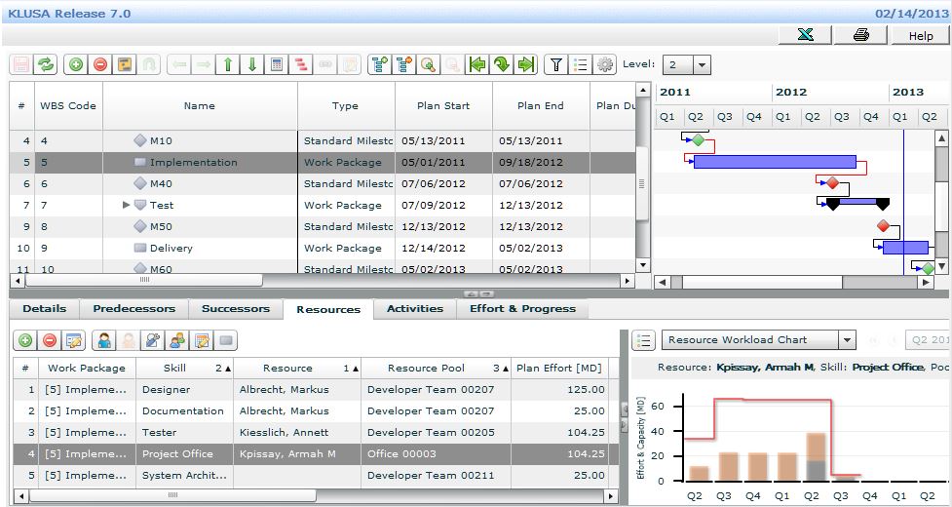
Task: Switch to the Successors tab
Action: click(x=236, y=308)
